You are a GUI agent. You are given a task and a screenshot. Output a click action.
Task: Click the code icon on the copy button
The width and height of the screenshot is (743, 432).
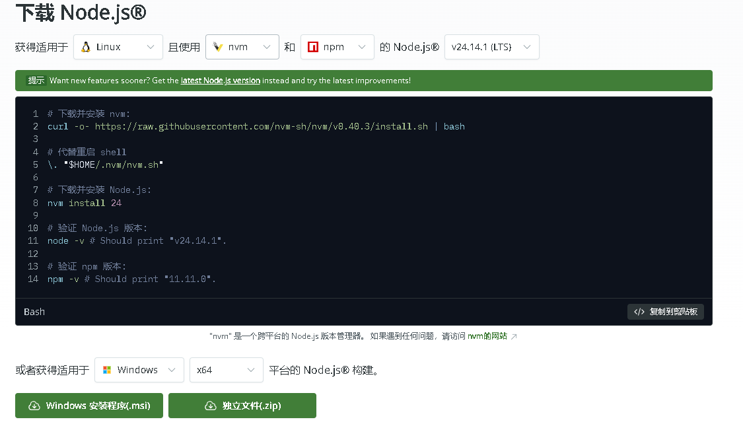click(638, 312)
